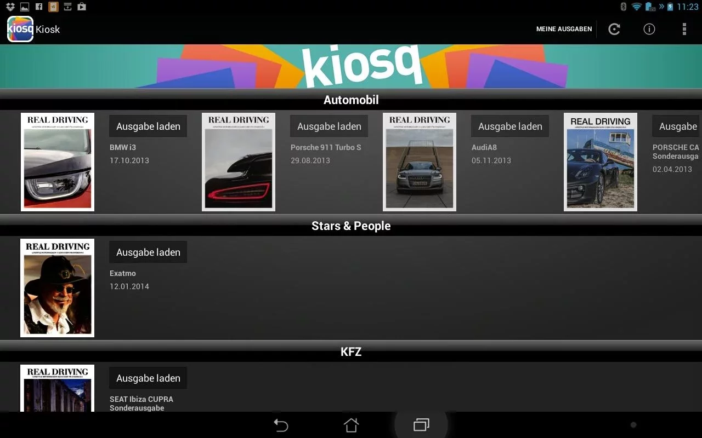Select the BMW i3 title text

pyautogui.click(x=123, y=147)
